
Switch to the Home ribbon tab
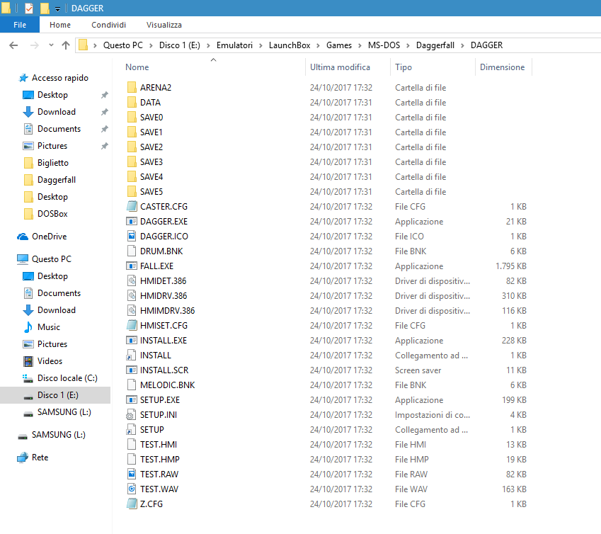click(x=60, y=25)
